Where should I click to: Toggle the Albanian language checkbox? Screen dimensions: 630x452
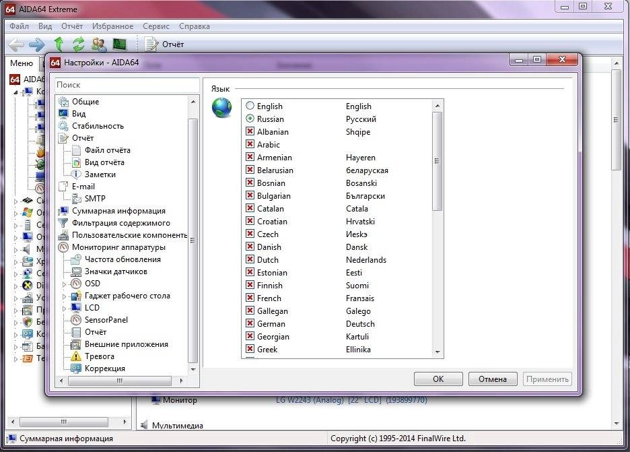point(250,131)
